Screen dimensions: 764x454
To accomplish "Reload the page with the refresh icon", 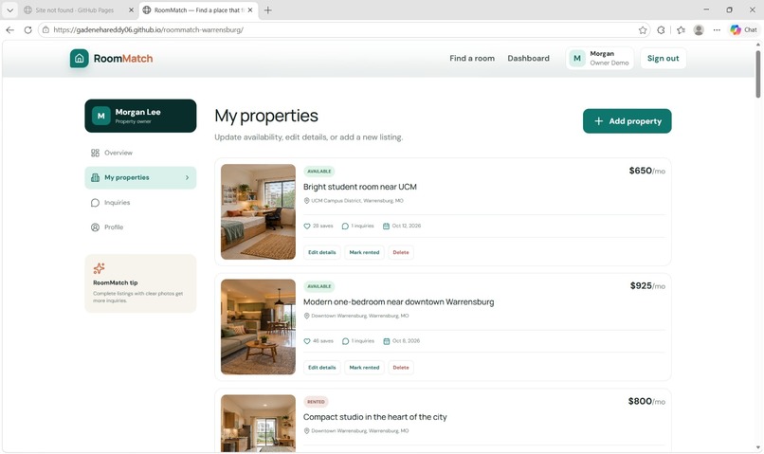I will click(27, 29).
